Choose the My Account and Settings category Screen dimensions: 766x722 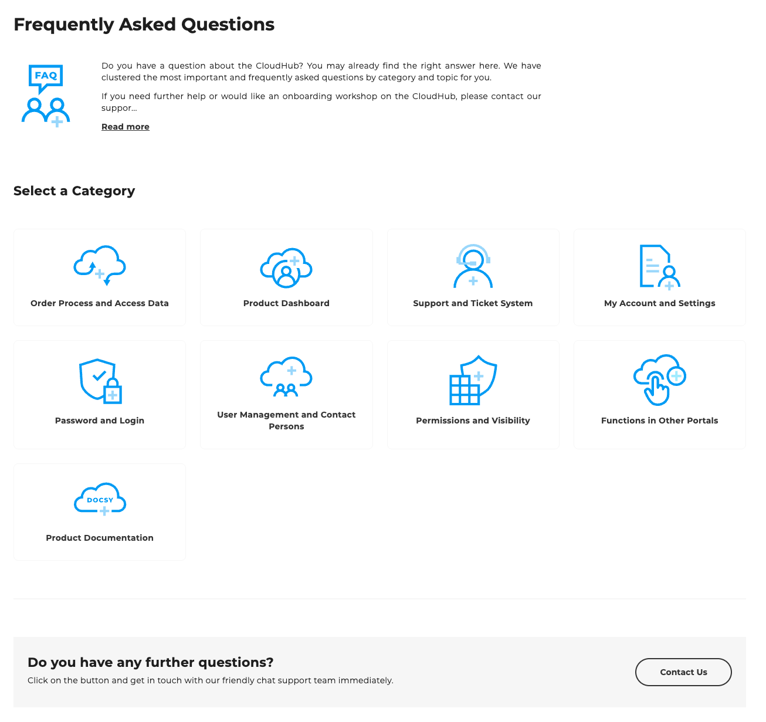pyautogui.click(x=659, y=277)
